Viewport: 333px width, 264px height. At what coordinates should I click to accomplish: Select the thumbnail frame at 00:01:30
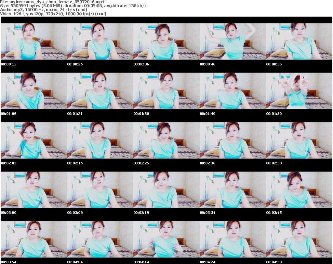click(x=166, y=91)
